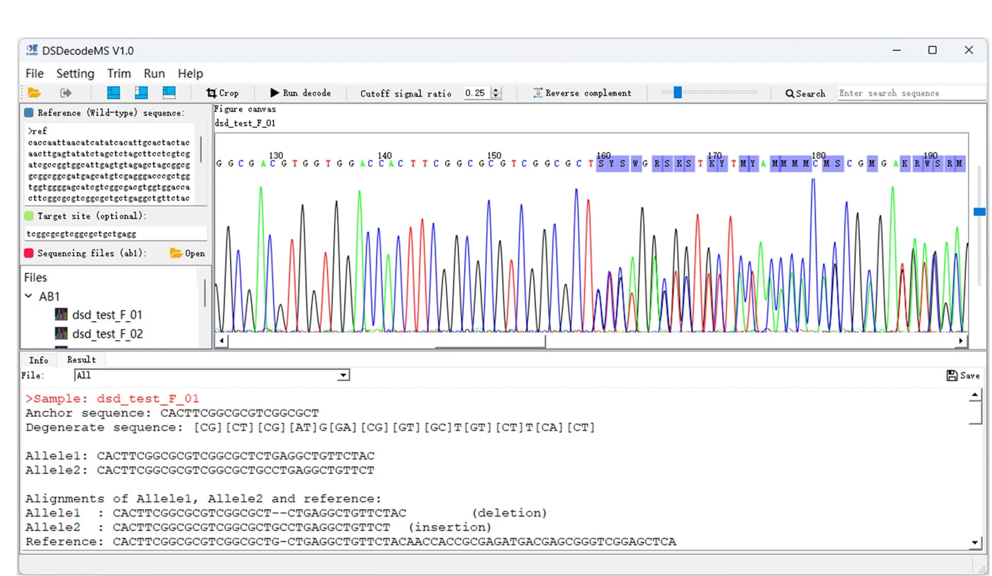This screenshot has height=576, width=992.
Task: Click the DSDecodeMS app icon in the title bar
Action: click(x=32, y=50)
